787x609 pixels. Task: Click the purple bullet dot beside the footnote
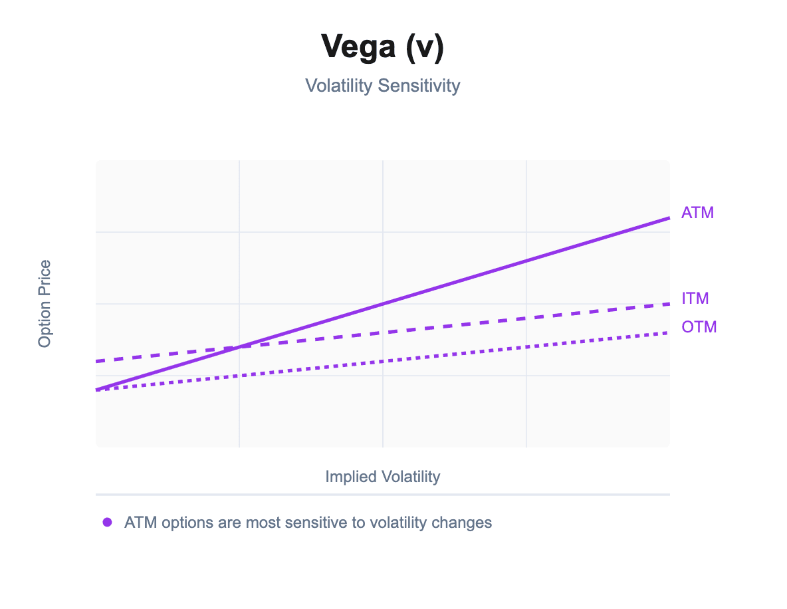pos(107,523)
